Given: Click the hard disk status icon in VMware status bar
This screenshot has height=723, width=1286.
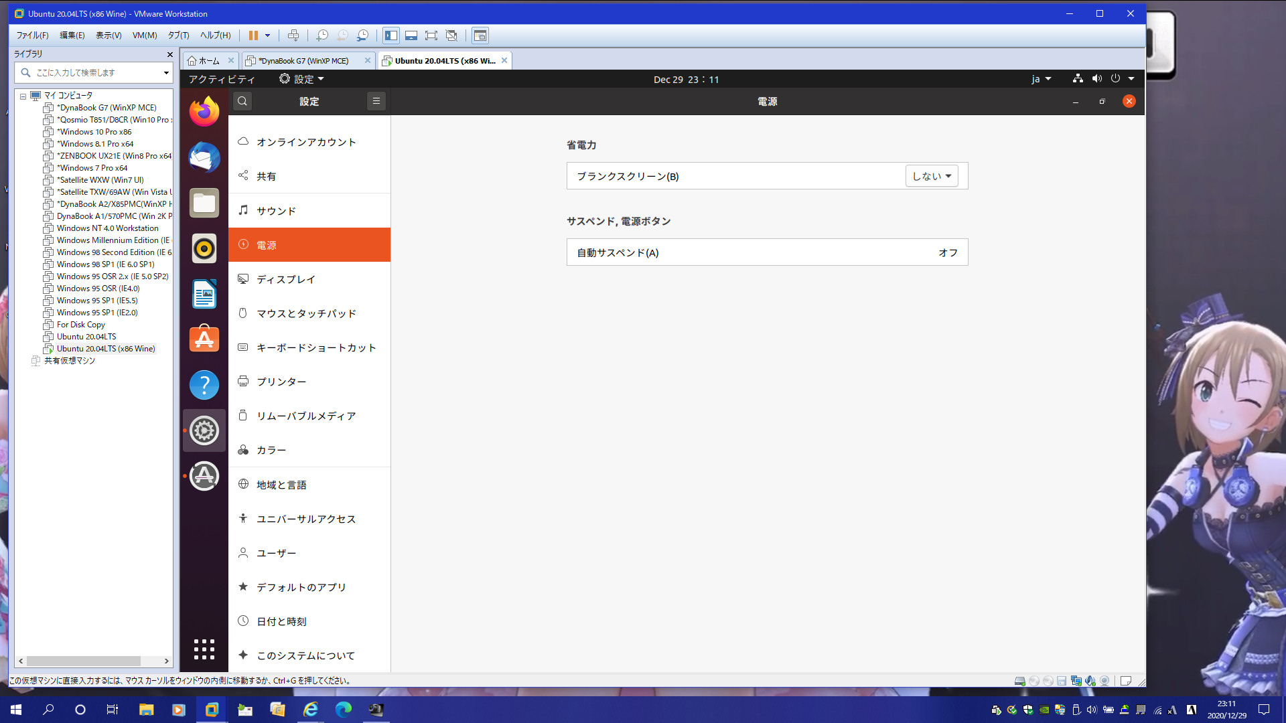Looking at the screenshot, I should point(1019,681).
